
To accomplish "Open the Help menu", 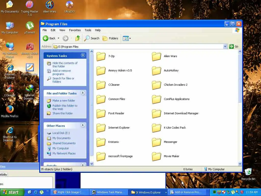I will (98, 30).
